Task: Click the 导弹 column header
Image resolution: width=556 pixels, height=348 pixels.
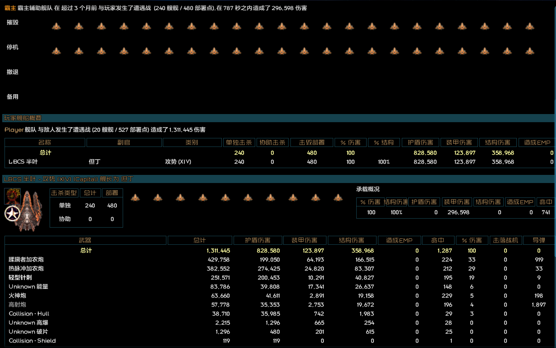Action: pos(538,240)
